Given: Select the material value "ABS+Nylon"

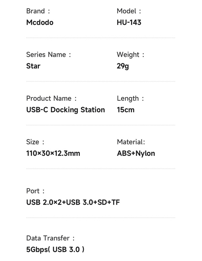Looking at the screenshot, I should click(136, 153).
